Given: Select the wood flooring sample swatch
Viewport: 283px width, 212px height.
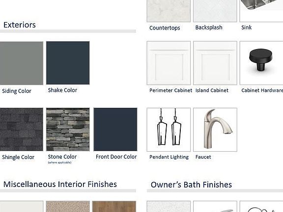Looking at the screenshot, I should 114,207.
